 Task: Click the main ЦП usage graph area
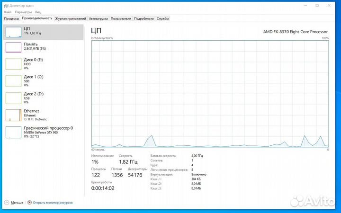210,94
